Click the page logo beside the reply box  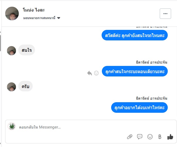(x=12, y=126)
